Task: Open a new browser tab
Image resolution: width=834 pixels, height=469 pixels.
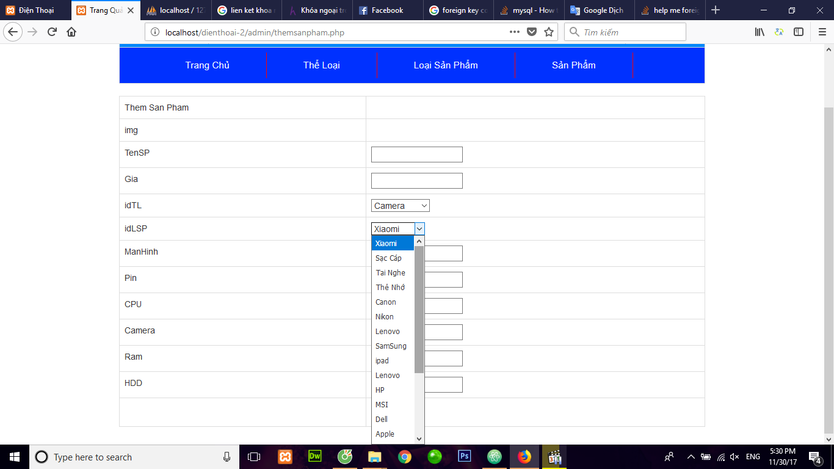Action: [716, 10]
